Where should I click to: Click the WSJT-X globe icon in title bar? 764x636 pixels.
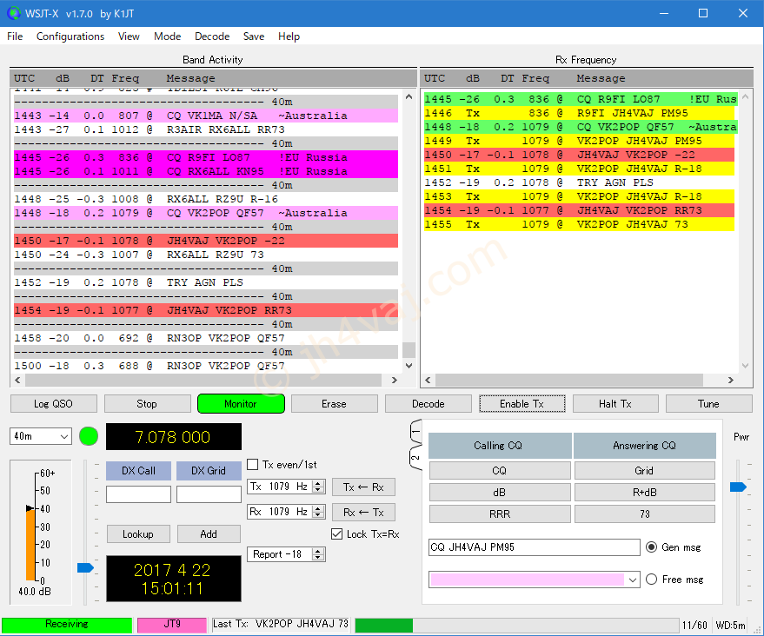coord(14,13)
